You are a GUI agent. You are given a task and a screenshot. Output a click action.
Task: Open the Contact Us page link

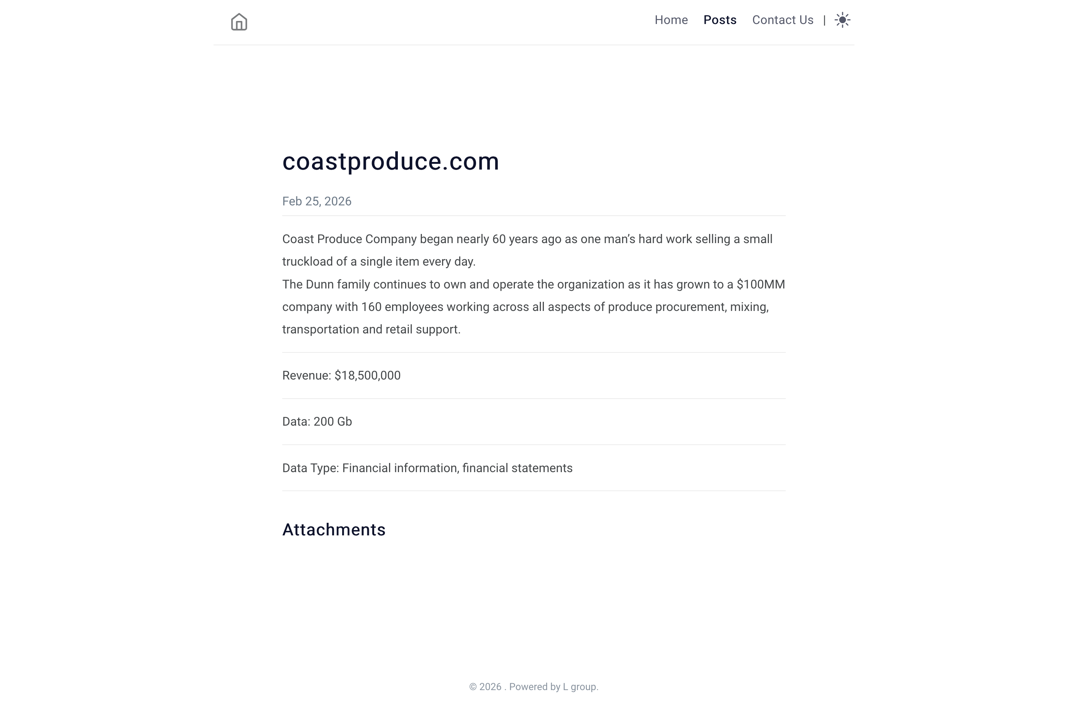click(783, 20)
